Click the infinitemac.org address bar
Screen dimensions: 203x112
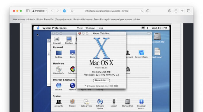click(x=107, y=11)
